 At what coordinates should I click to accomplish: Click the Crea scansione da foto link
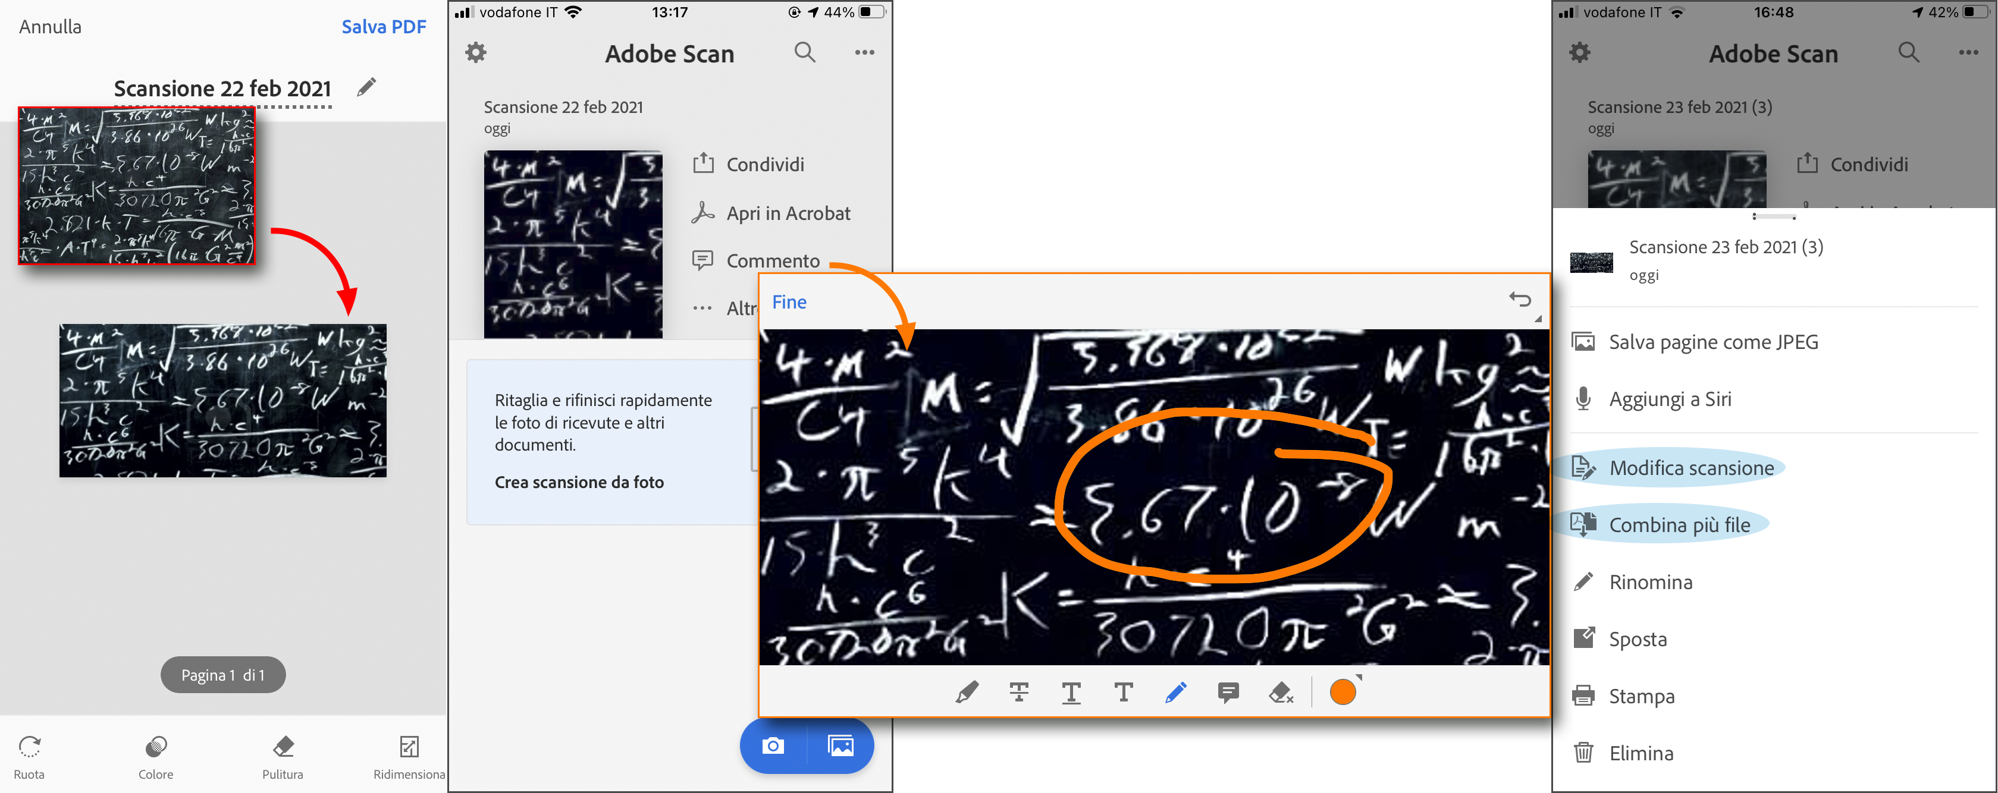579,482
